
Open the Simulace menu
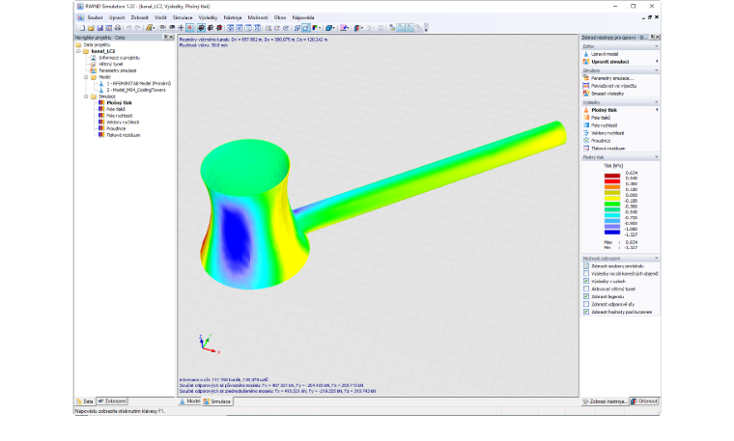[183, 17]
